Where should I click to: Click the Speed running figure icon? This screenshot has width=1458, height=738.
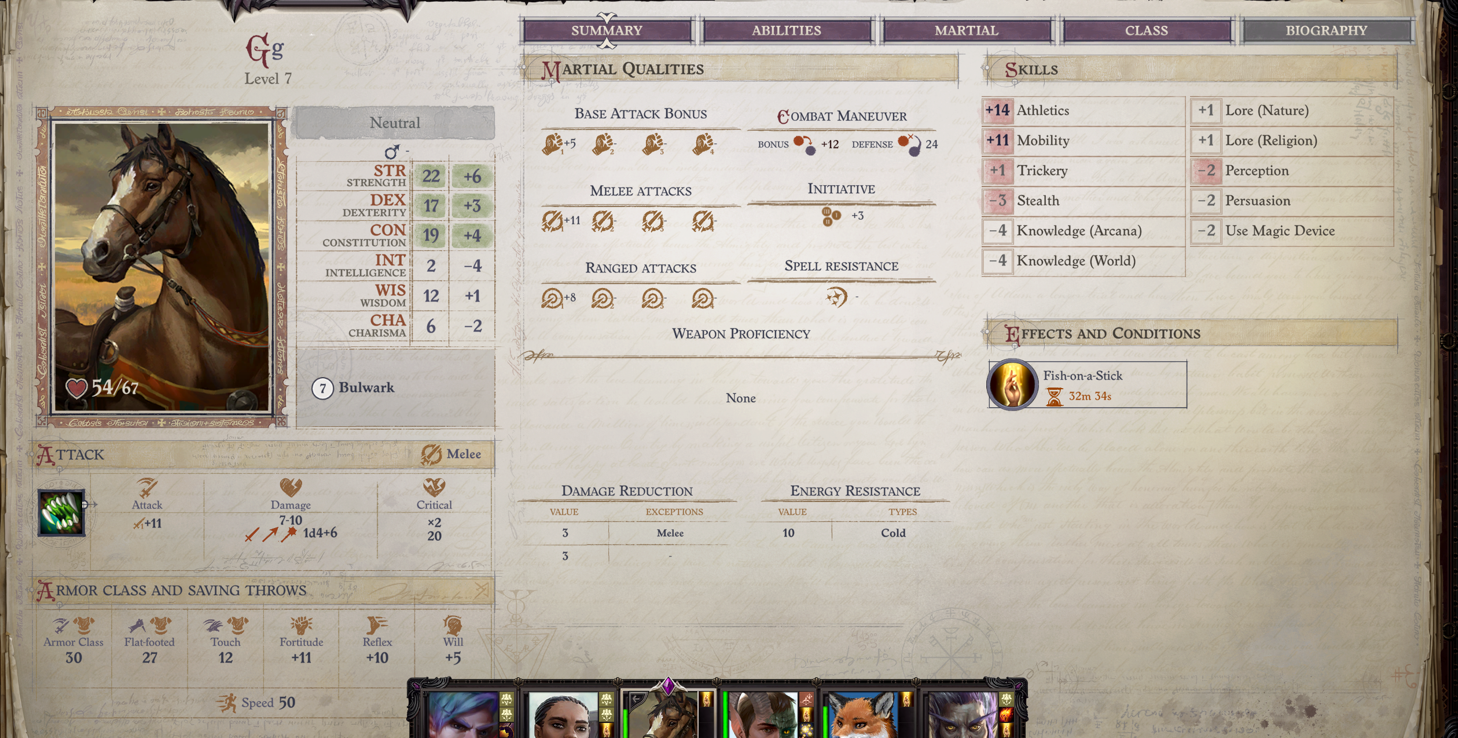pos(227,703)
